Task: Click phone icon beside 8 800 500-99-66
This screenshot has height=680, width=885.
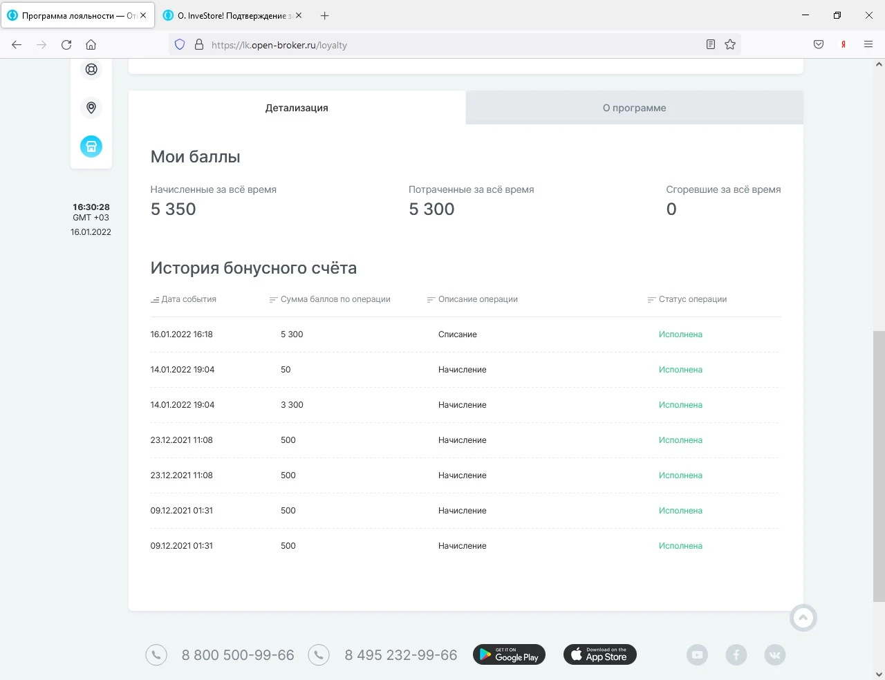Action: click(x=156, y=655)
